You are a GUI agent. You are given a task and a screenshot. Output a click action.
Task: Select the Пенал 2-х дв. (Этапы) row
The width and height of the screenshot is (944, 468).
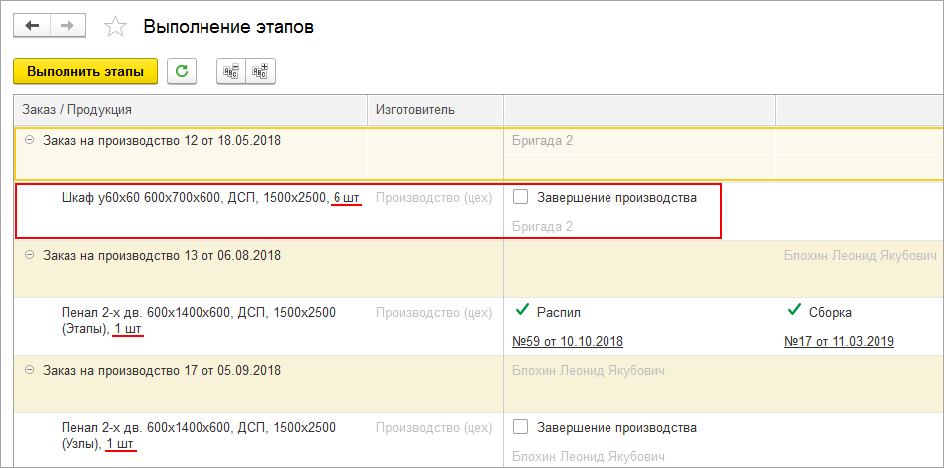point(199,319)
